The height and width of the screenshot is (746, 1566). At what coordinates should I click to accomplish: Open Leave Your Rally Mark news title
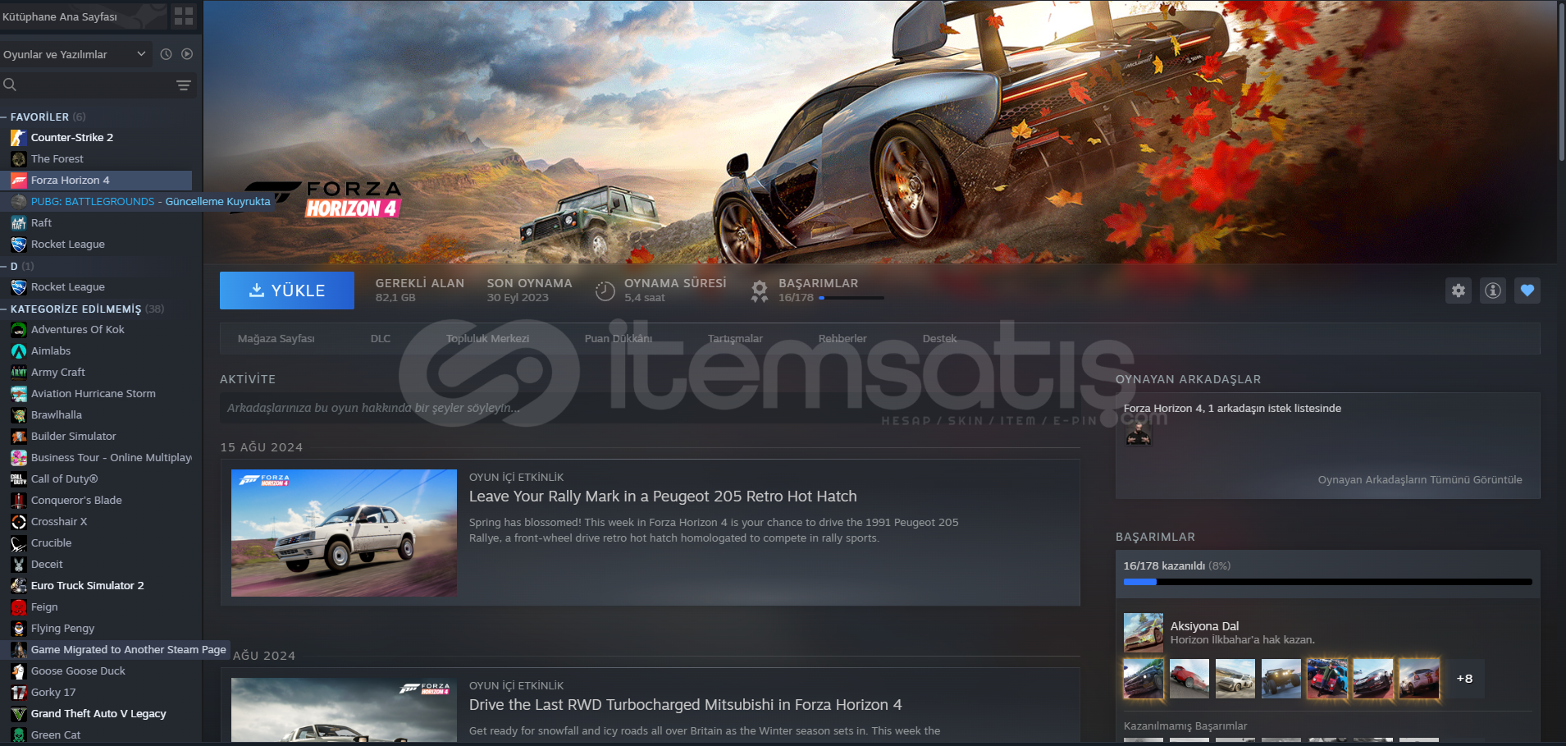click(663, 497)
